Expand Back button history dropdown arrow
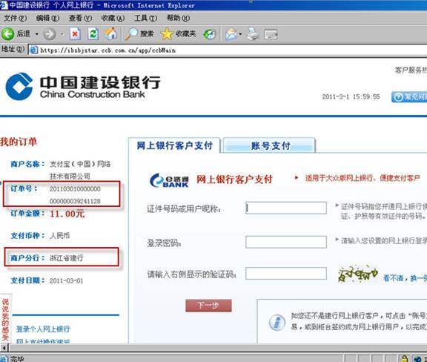This screenshot has height=362, width=427. tap(36, 34)
